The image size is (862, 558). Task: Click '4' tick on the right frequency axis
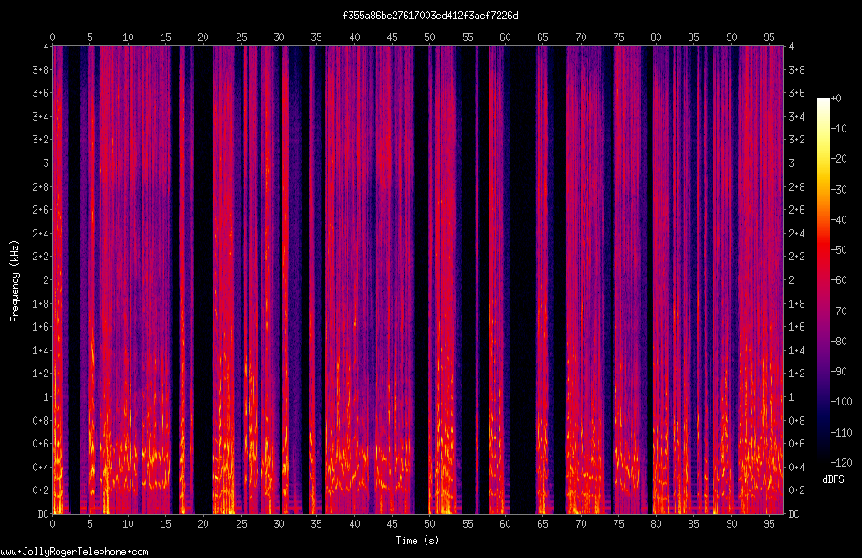click(x=791, y=47)
